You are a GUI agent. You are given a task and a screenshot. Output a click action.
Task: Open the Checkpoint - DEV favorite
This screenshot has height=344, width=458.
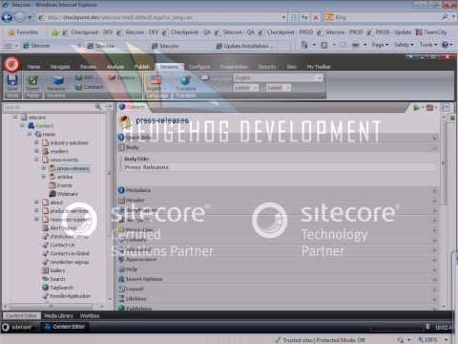coord(88,32)
